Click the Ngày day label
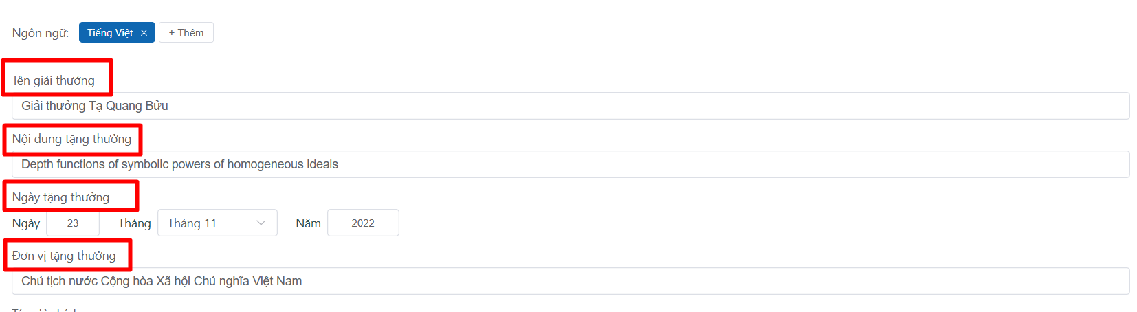 pos(26,223)
